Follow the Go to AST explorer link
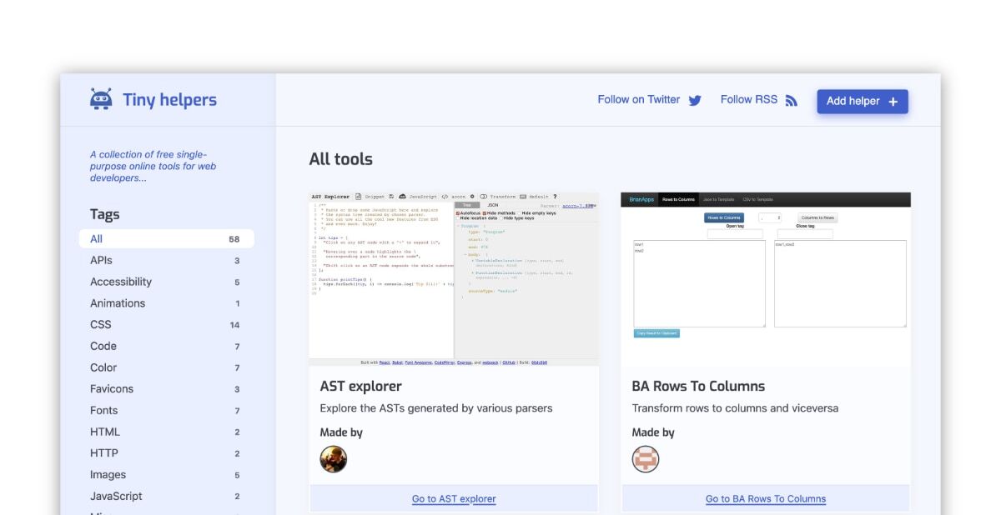 pos(454,499)
